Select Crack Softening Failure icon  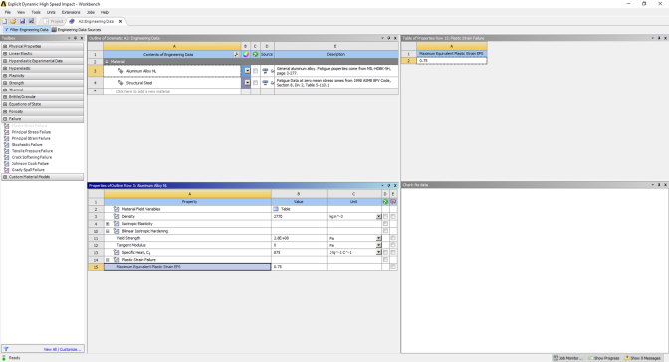pyautogui.click(x=6, y=157)
